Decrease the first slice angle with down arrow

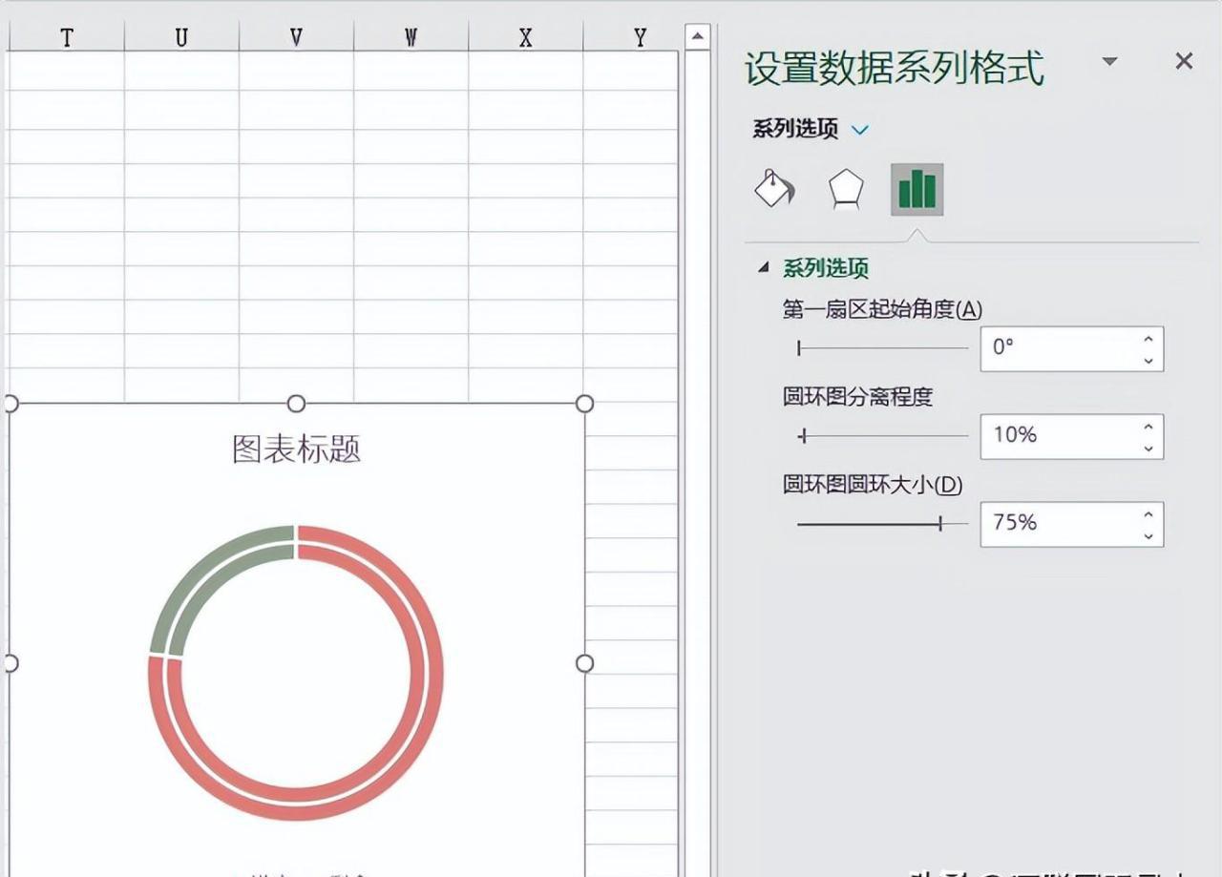pyautogui.click(x=1148, y=360)
